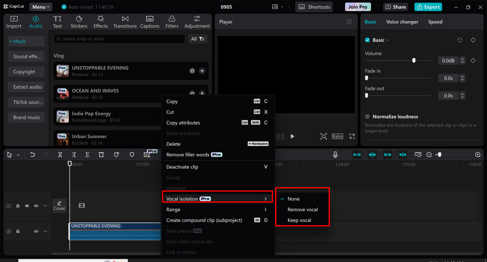This screenshot has width=487, height=262.
Task: Lock the video track
Action: click(18, 206)
